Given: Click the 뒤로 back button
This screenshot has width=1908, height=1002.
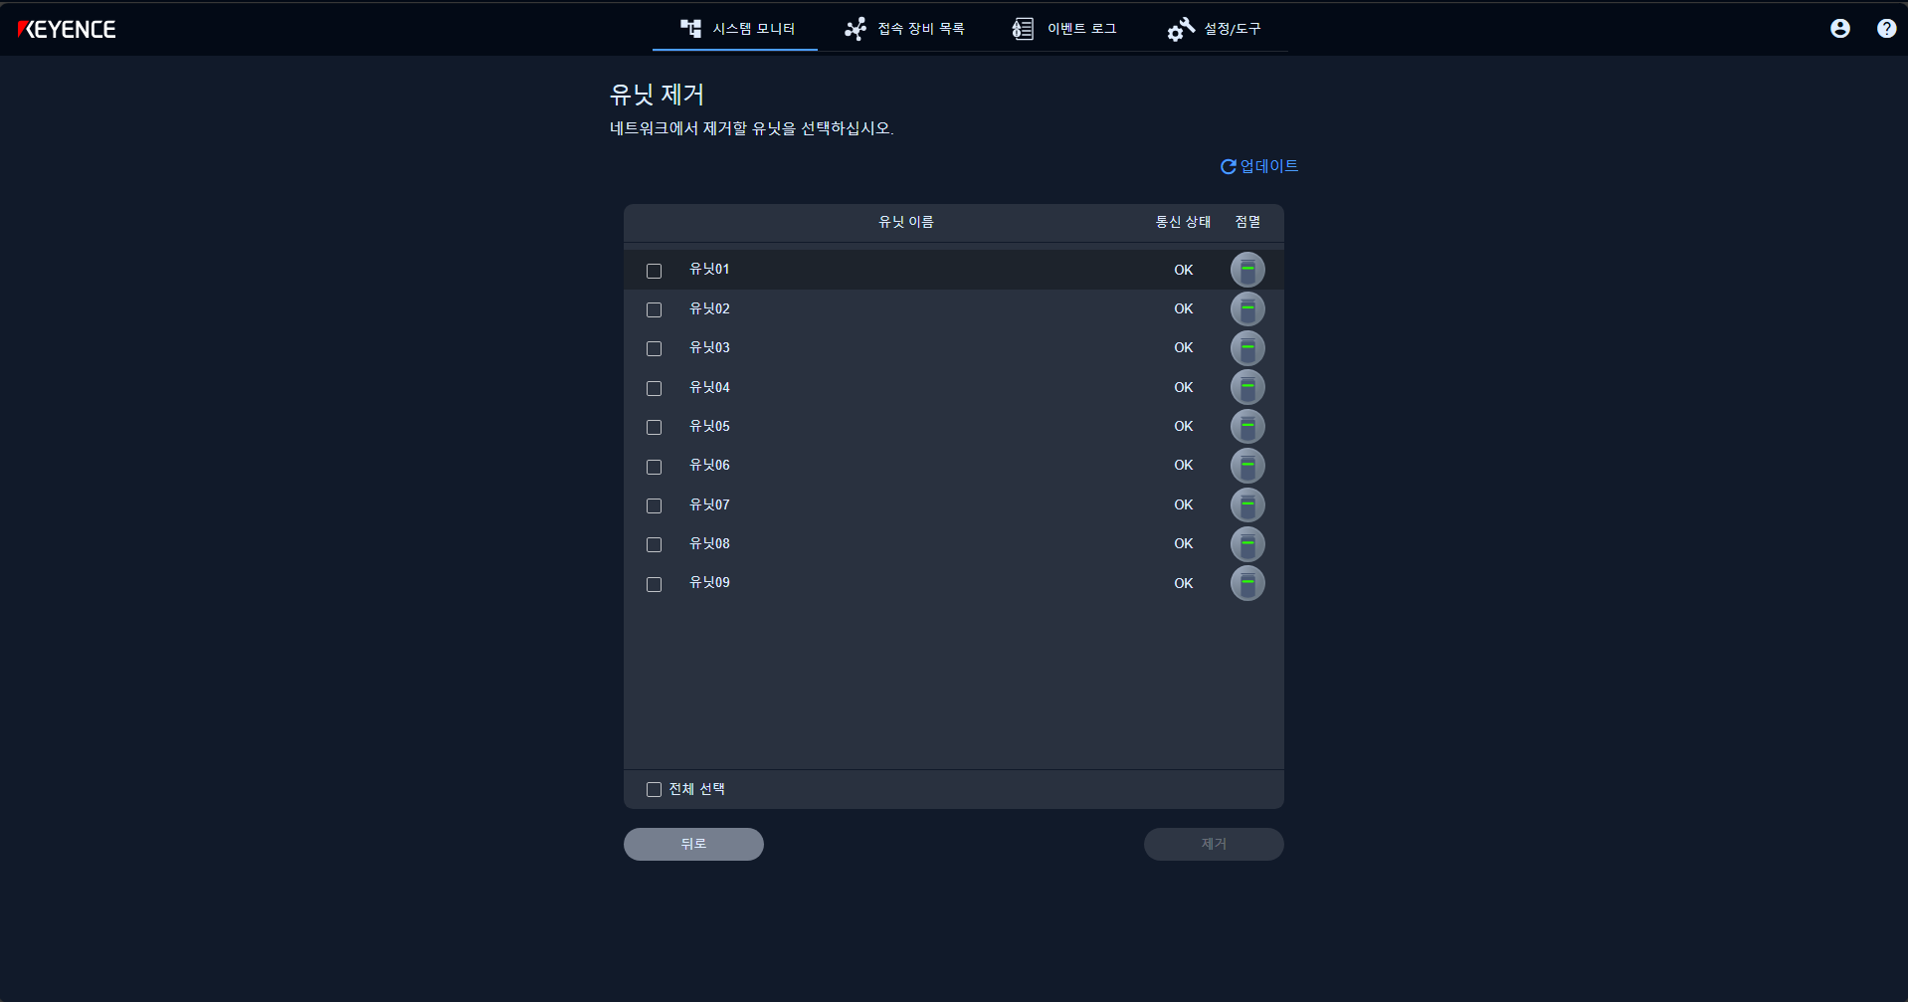Looking at the screenshot, I should click(x=693, y=844).
